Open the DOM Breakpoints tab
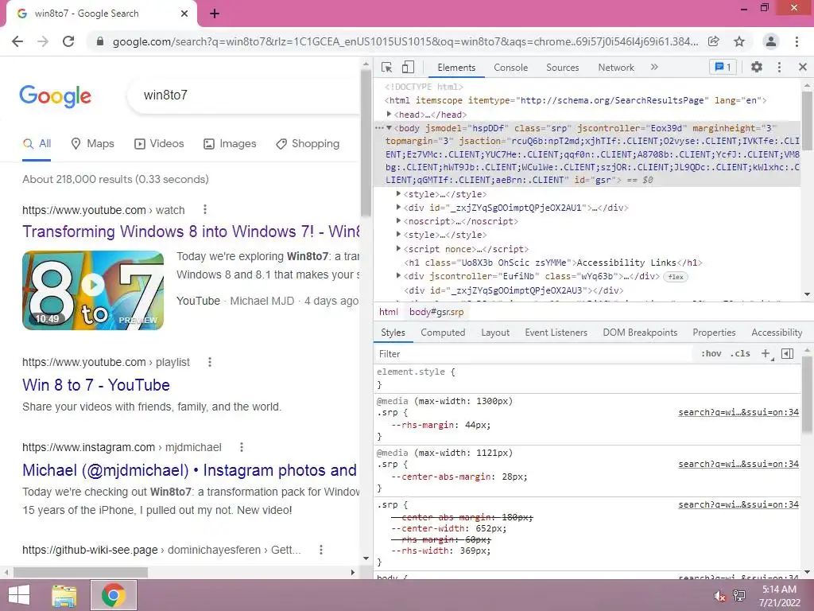Screen dimensions: 814x611 (640, 333)
